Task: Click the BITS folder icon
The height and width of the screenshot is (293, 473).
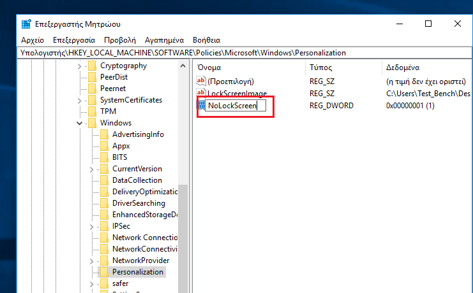Action: pos(105,157)
